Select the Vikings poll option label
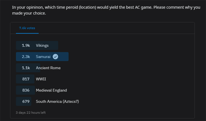This screenshot has height=121, width=206. click(x=42, y=45)
